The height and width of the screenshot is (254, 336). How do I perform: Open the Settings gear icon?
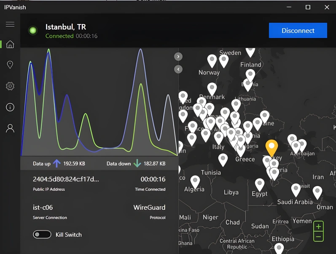tap(10, 86)
